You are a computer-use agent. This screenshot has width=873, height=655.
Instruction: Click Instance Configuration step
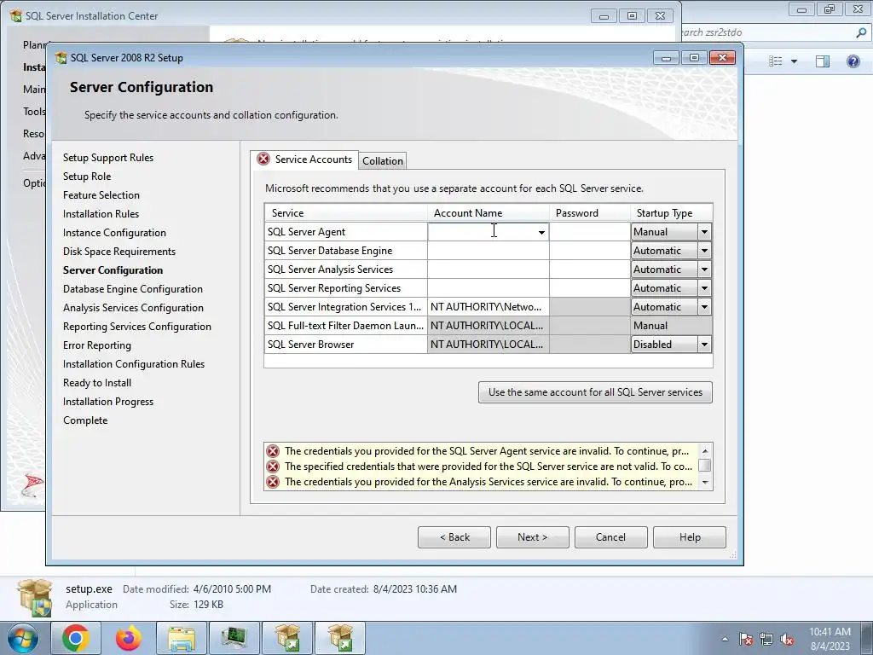click(114, 233)
